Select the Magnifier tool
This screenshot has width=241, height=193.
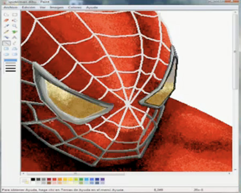14,26
